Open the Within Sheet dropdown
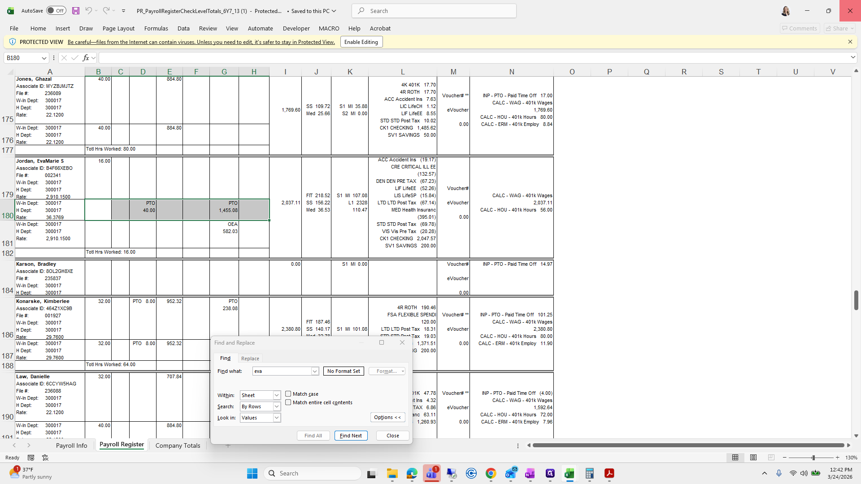Viewport: 861px width, 484px height. point(277,395)
